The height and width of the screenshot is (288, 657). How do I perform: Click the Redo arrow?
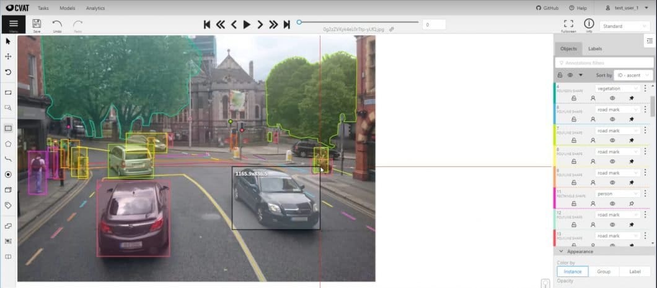click(77, 25)
